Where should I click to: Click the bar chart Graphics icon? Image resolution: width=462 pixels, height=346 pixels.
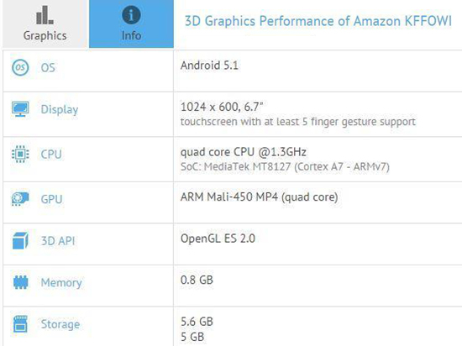tap(45, 15)
